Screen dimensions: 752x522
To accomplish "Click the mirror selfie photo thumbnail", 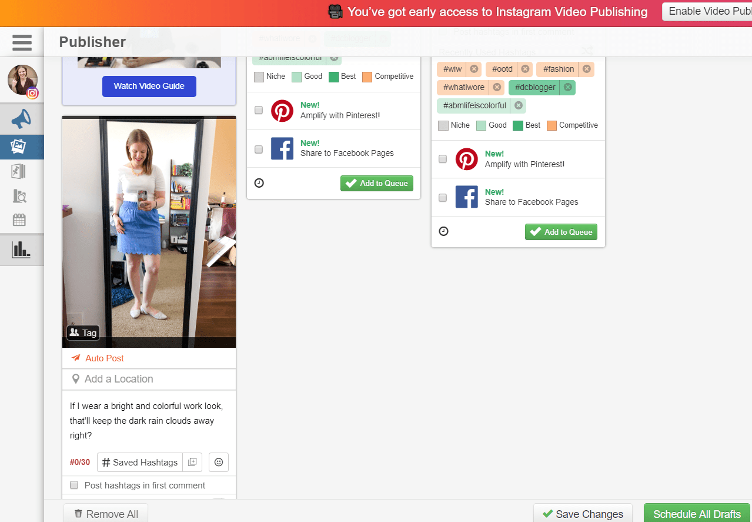I will pyautogui.click(x=149, y=231).
